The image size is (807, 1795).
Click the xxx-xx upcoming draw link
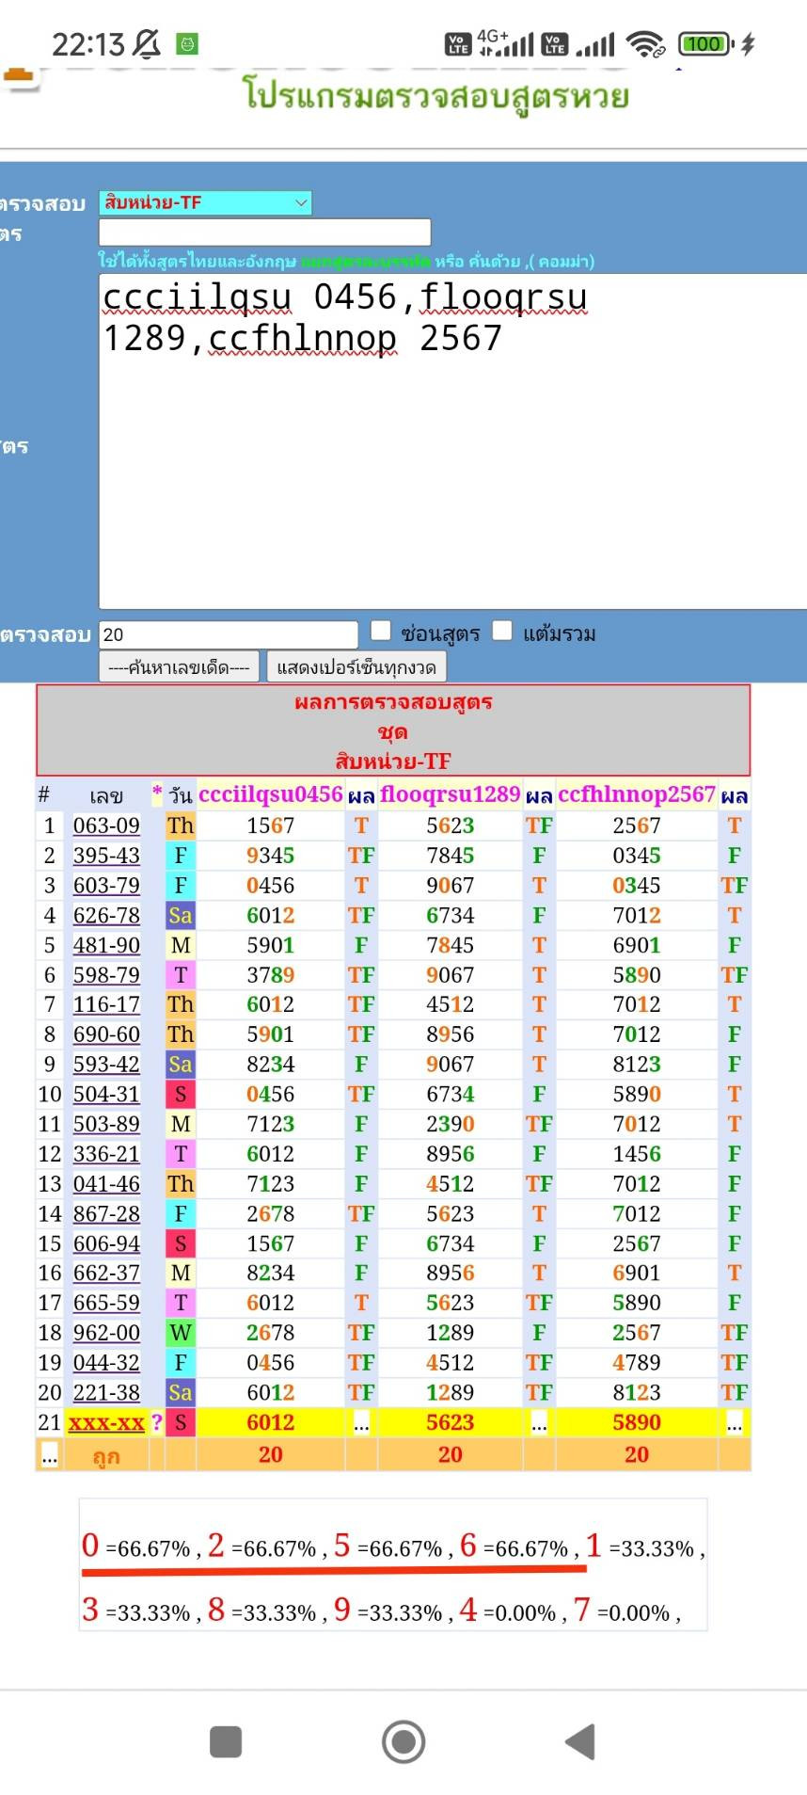tap(106, 1422)
